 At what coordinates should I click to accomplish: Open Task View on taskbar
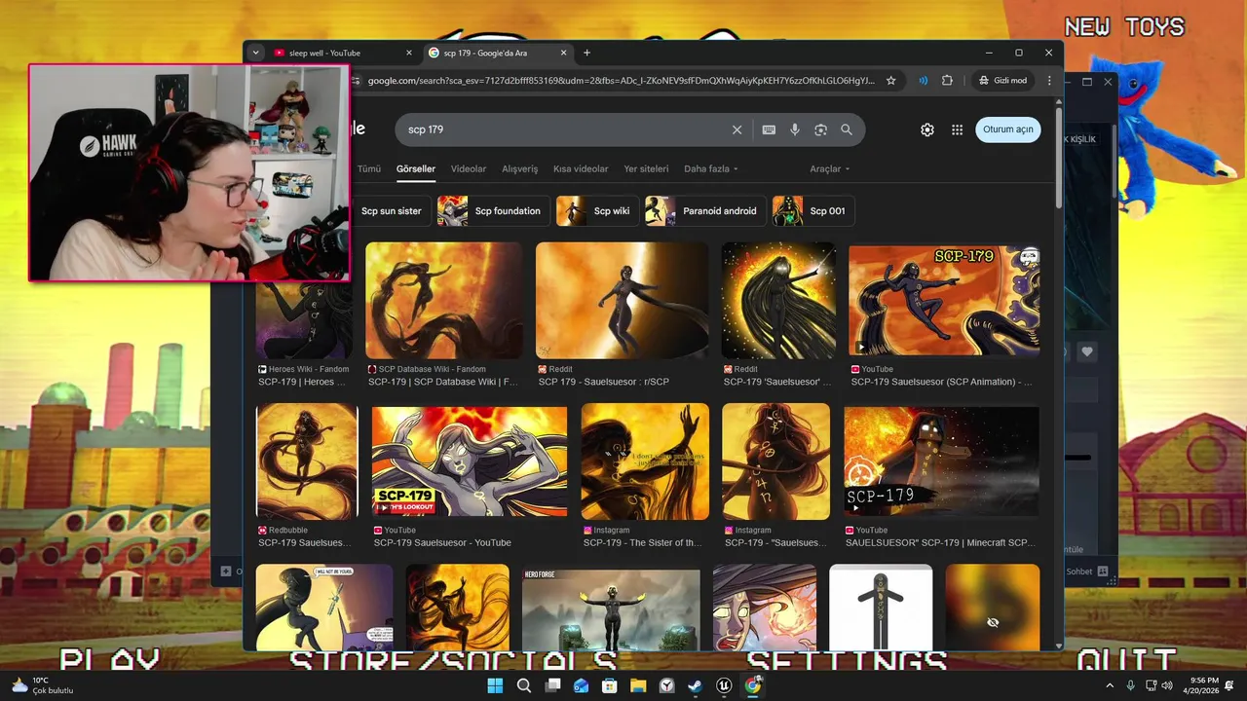[x=552, y=685]
